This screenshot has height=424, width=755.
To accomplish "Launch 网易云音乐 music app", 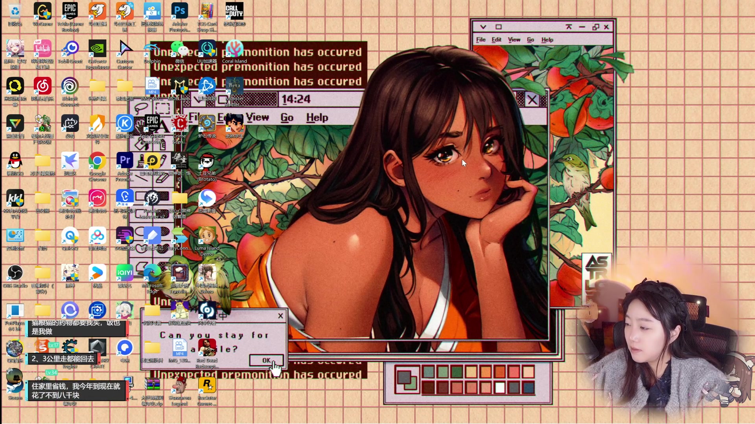I will coord(42,89).
